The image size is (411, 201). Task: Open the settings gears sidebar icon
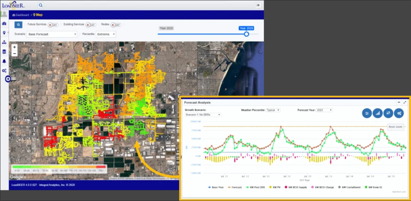pos(4,71)
